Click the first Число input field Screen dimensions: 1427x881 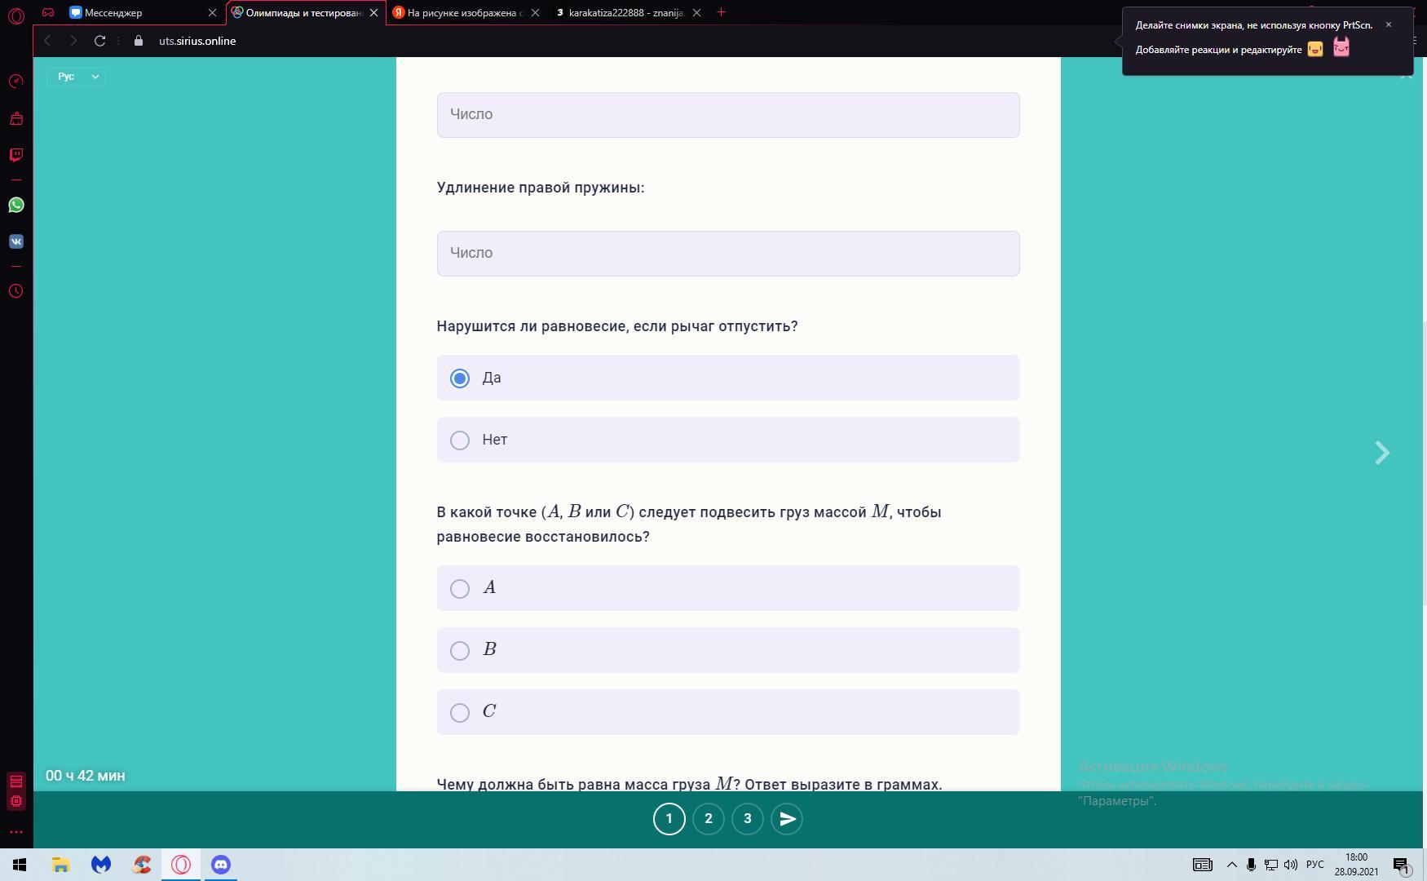[x=728, y=115]
